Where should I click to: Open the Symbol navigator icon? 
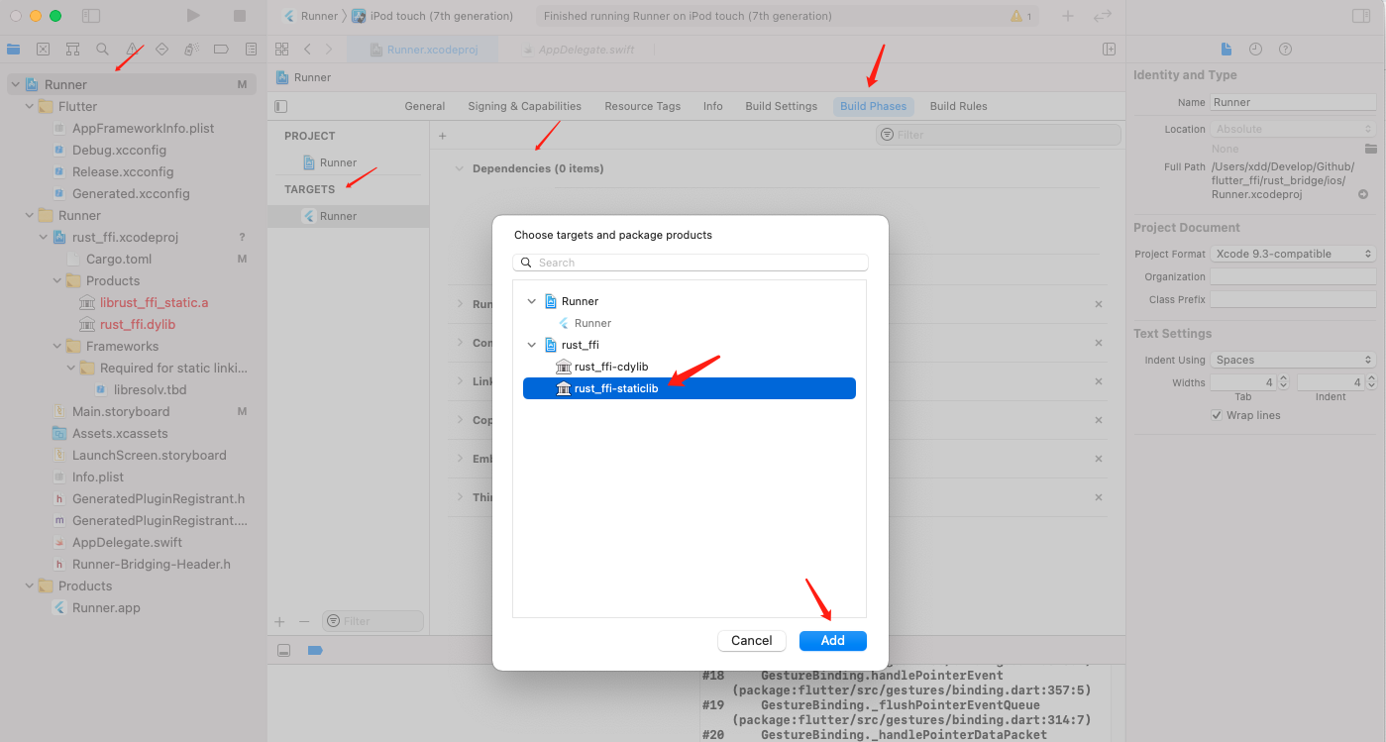pos(72,49)
